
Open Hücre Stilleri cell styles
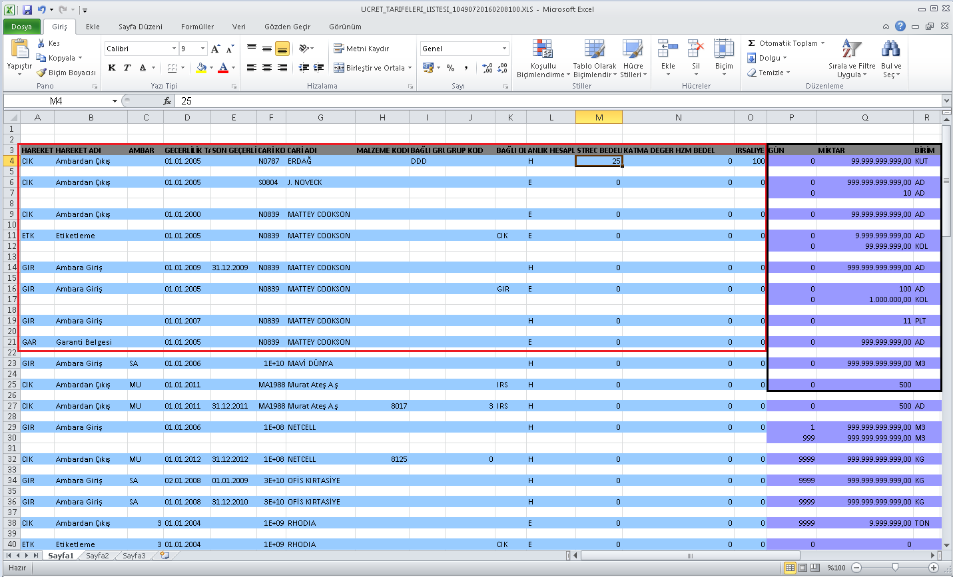point(633,59)
